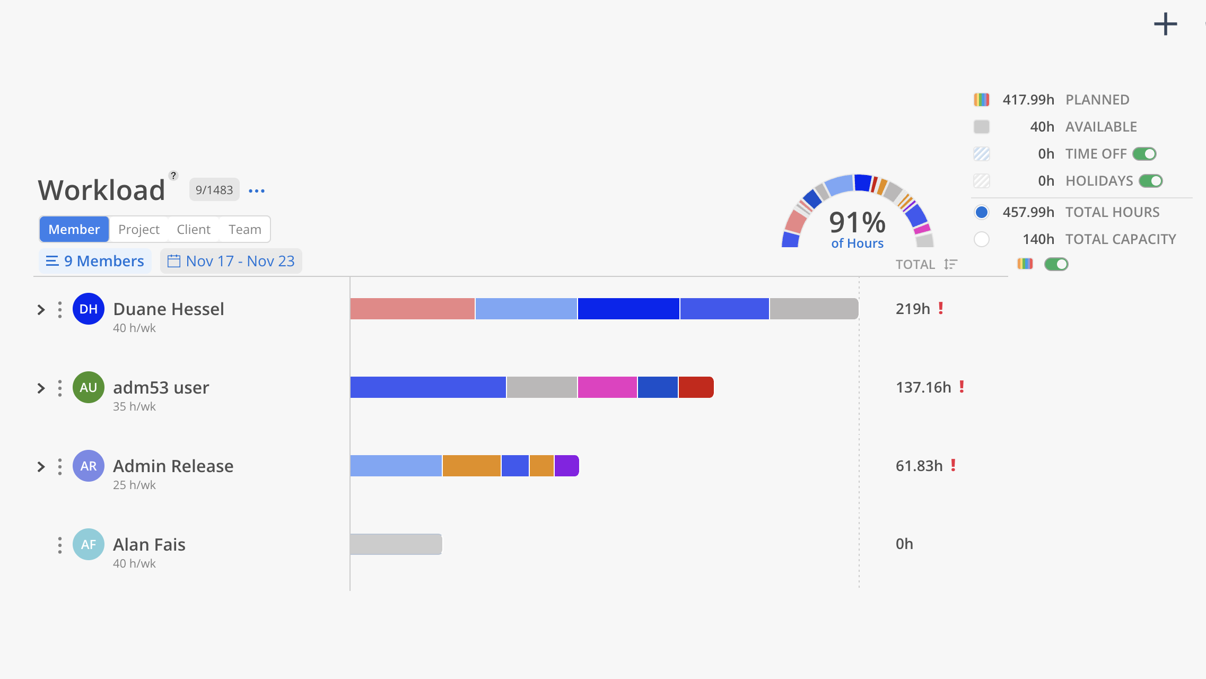Switch to the Project tab
The image size is (1206, 679).
(x=138, y=229)
